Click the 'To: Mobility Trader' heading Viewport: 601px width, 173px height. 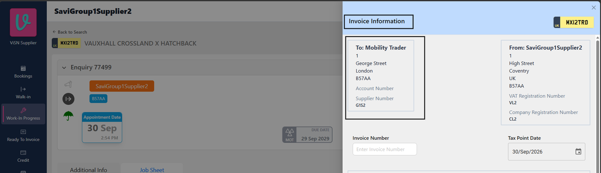tap(381, 48)
